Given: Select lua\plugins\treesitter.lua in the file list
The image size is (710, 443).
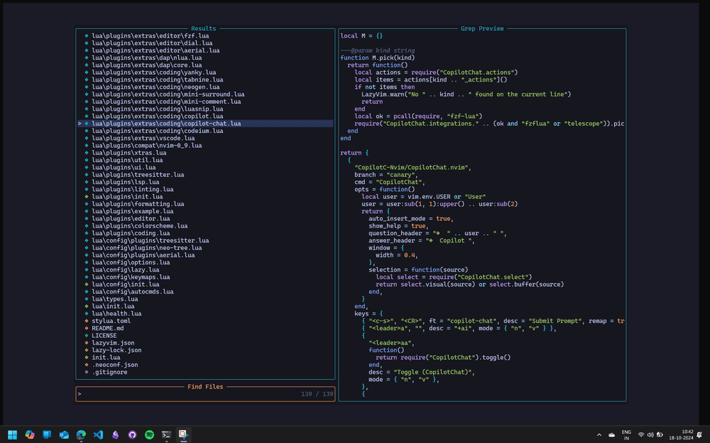Looking at the screenshot, I should (x=138, y=175).
